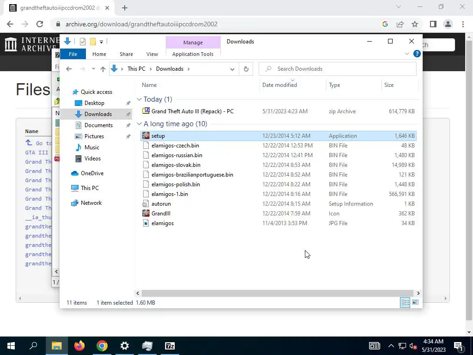Switch to the Home ribbon tab
Screen dimensions: 473x355
(99, 54)
